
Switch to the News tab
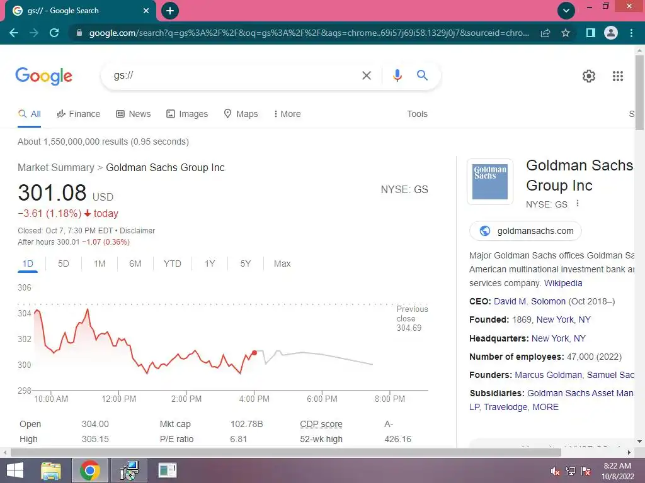134,114
